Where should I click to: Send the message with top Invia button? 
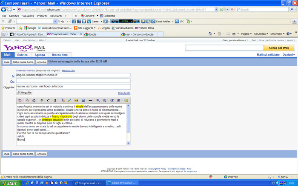click(x=6, y=62)
